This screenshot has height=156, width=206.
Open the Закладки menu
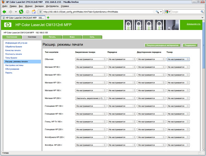pos(39,6)
